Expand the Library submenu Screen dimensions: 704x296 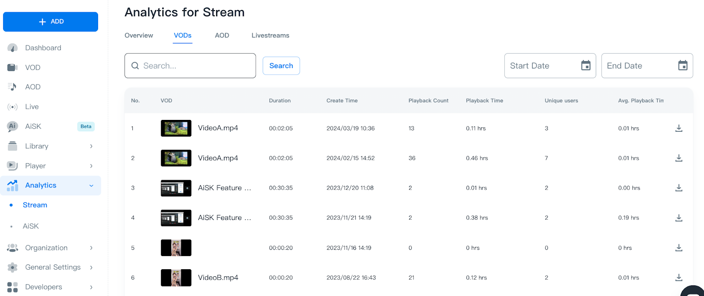(91, 146)
